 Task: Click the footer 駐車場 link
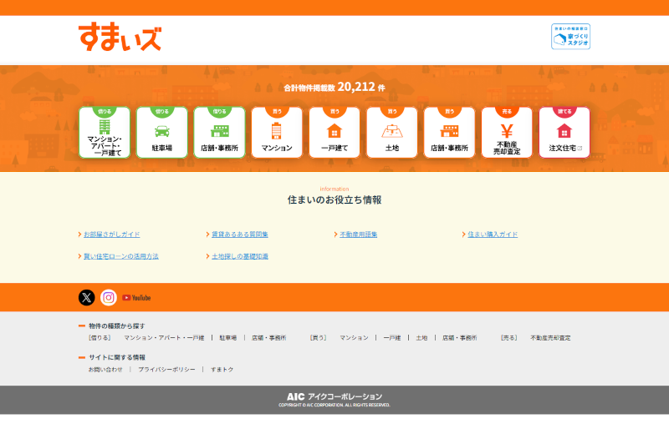[x=227, y=338]
